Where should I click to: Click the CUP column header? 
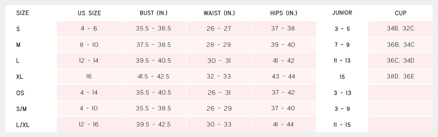400,13
